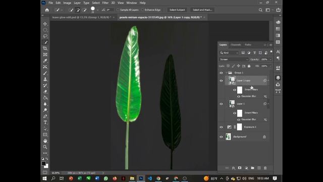This screenshot has height=182, width=323.
Task: Select the Eraser tool
Action: coord(45,92)
